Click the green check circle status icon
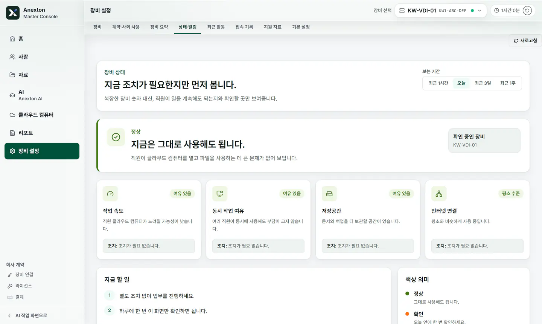542x324 pixels. coord(116,137)
